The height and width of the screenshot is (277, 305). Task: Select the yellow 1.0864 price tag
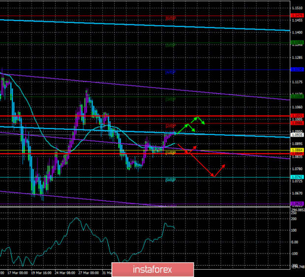297,150
